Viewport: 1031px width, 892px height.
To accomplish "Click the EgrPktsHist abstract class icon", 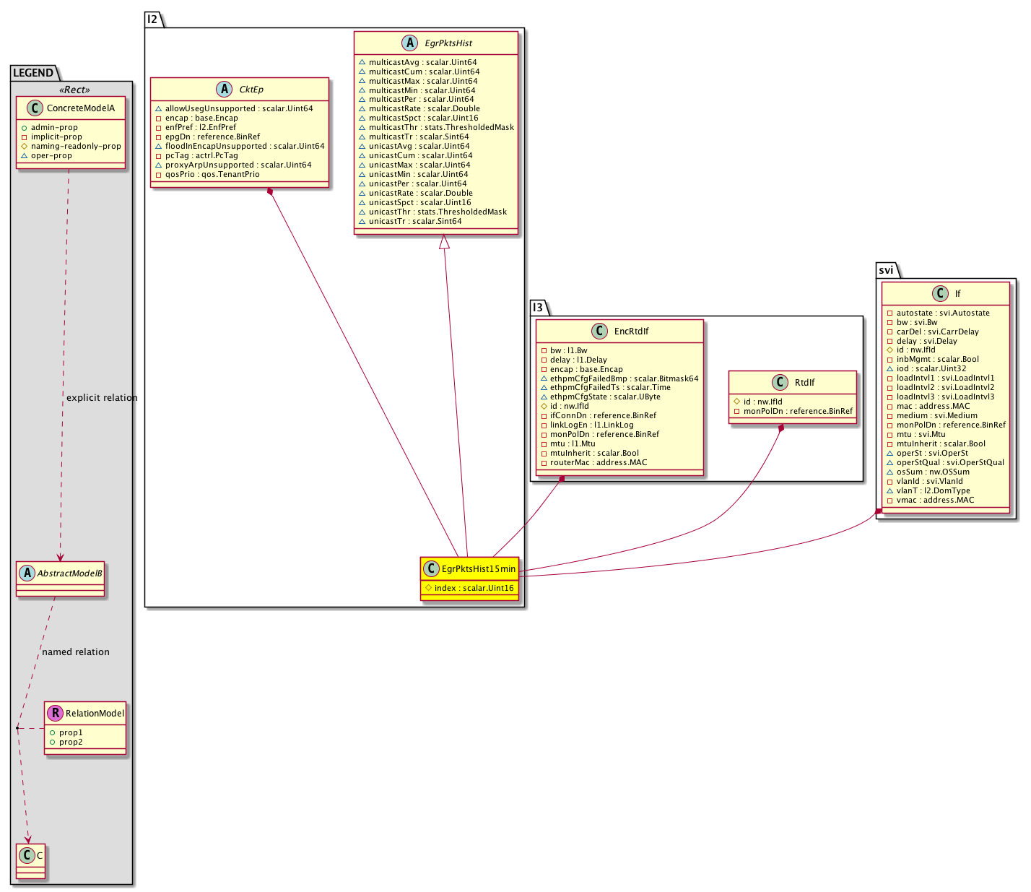I will [x=410, y=43].
